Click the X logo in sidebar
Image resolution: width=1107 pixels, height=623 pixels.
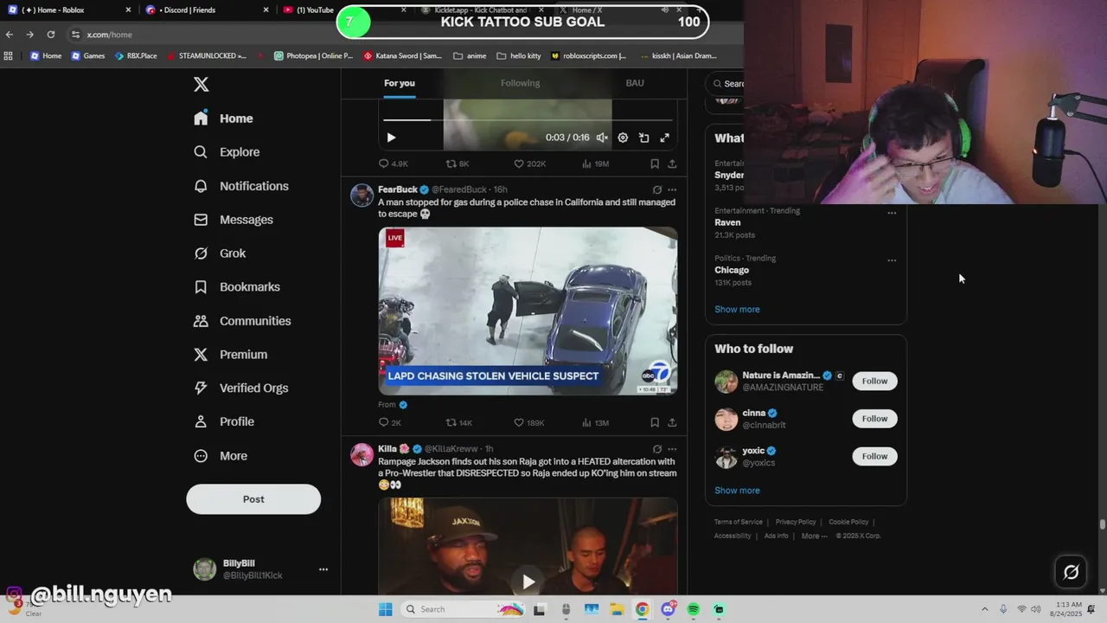click(x=201, y=84)
